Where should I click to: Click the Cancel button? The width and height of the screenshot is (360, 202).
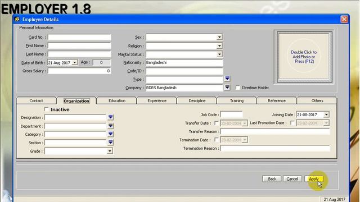292,179
